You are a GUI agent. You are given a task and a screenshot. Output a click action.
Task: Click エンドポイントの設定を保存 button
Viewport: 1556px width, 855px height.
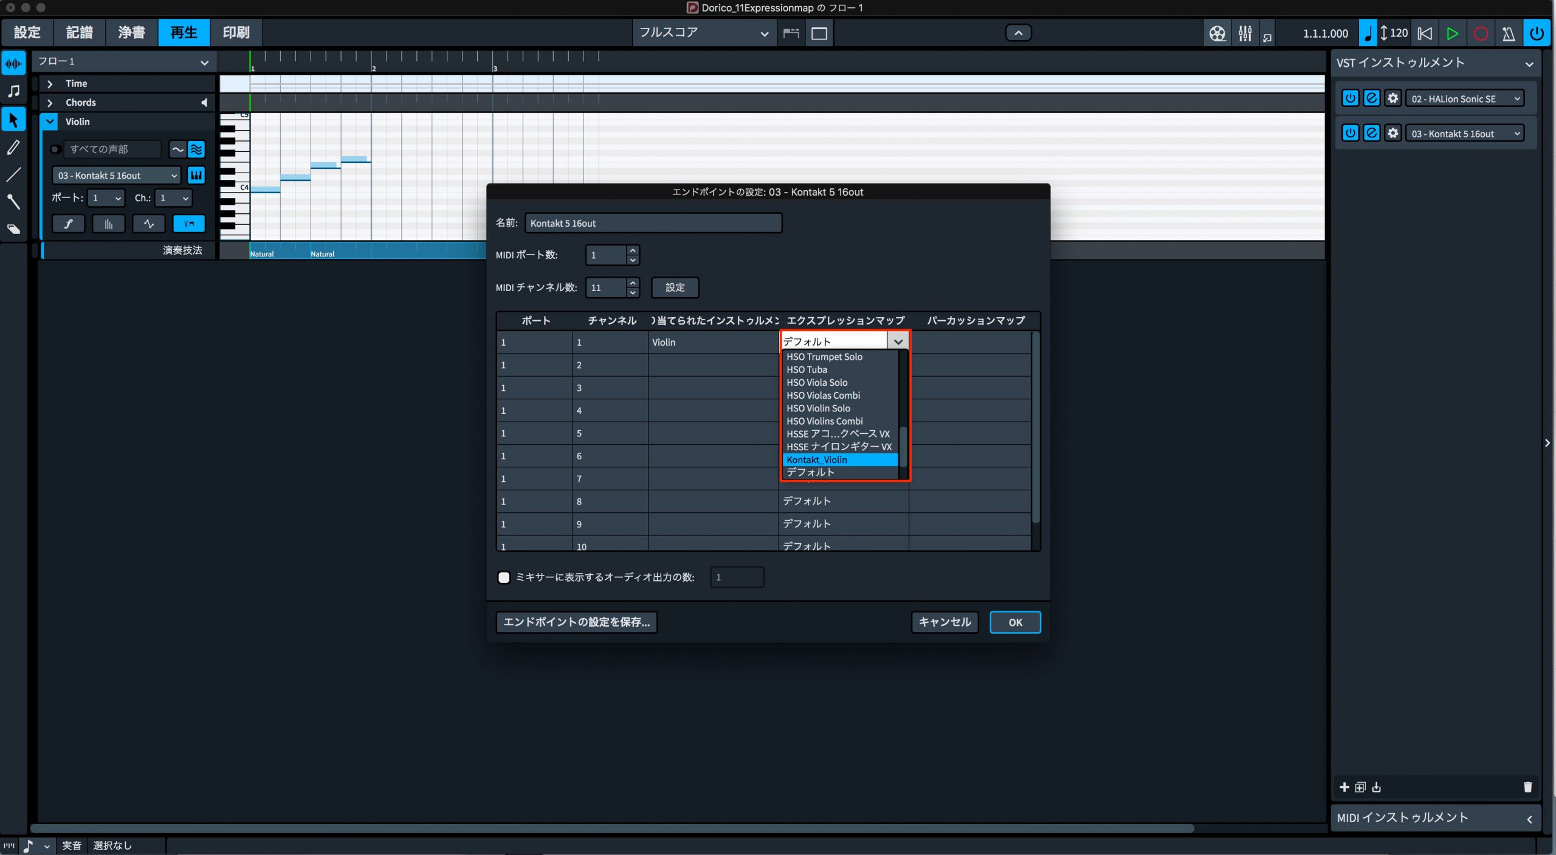[576, 622]
